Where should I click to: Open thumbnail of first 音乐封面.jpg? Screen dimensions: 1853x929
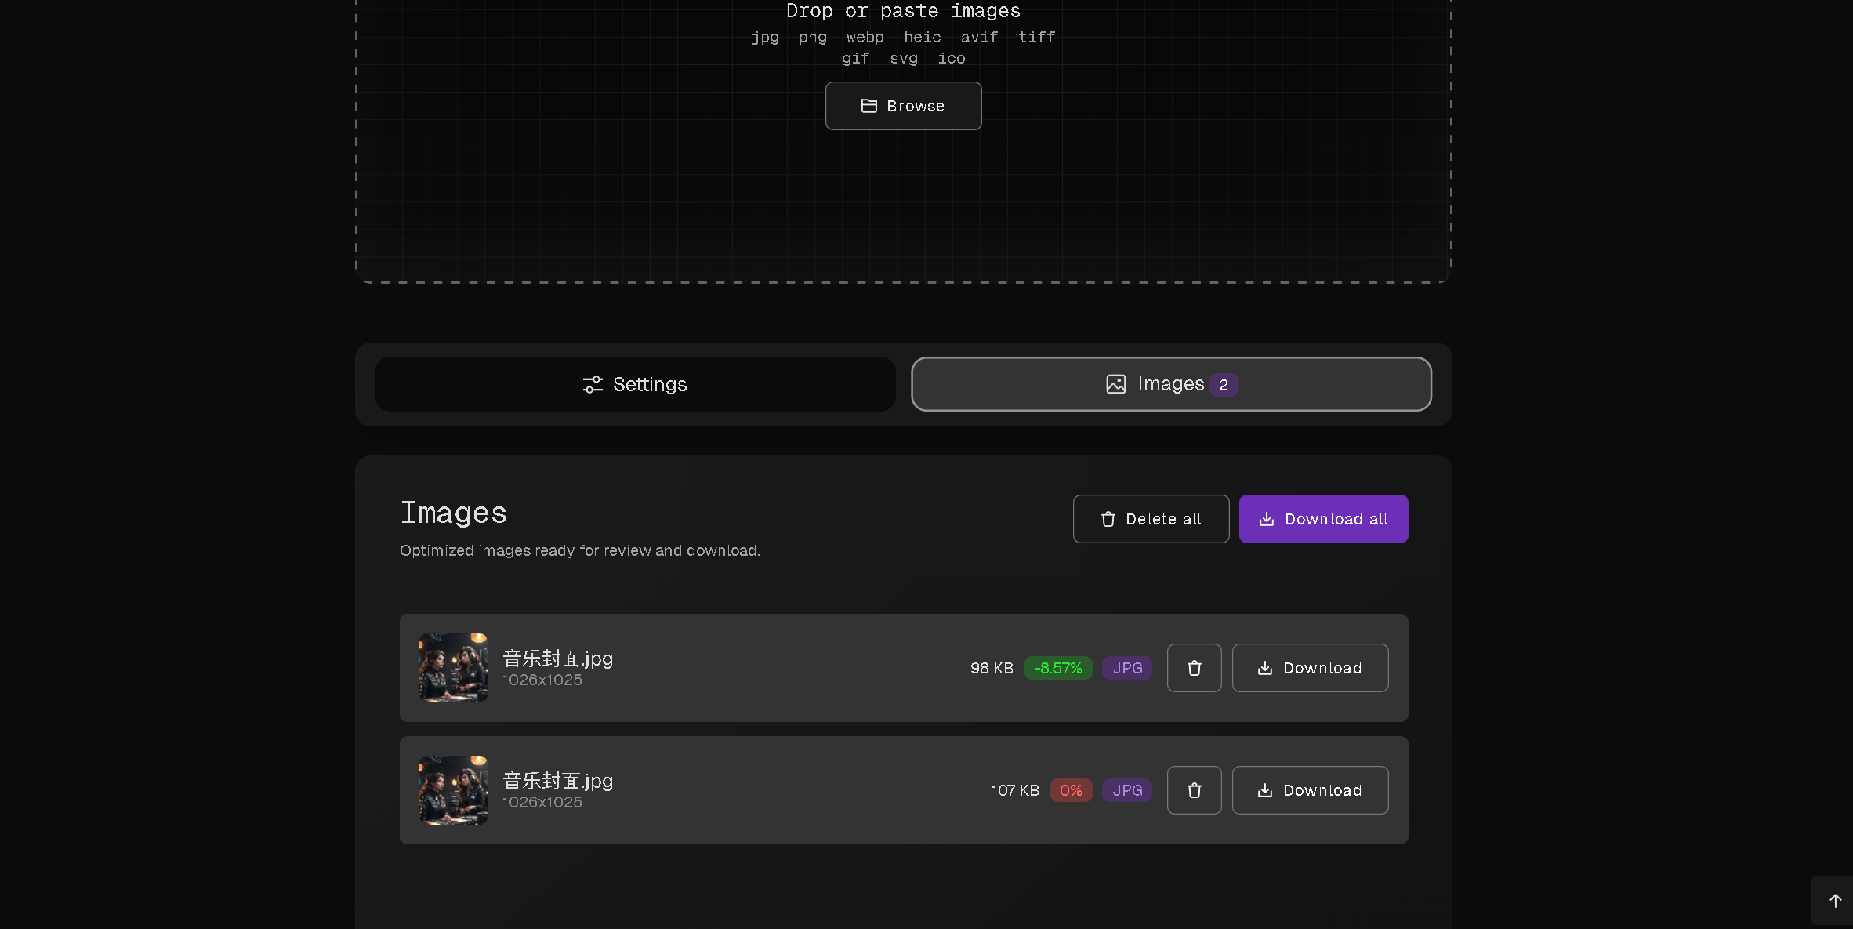[x=453, y=668]
